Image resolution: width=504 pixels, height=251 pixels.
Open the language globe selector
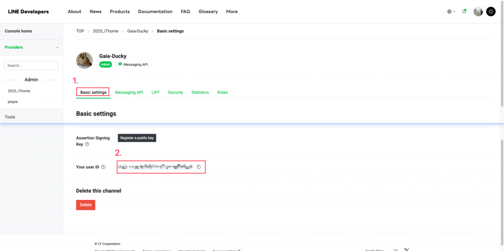click(451, 12)
